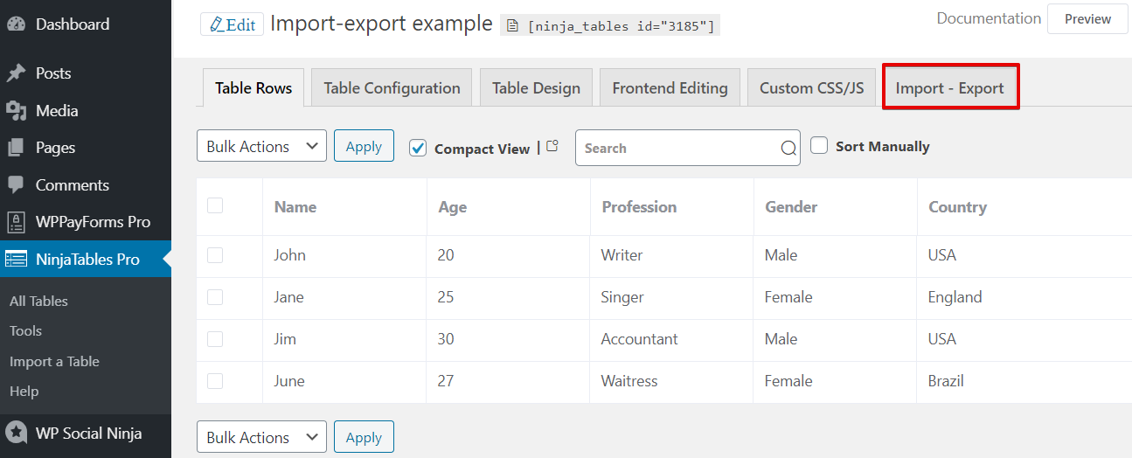Click the WPPayForms Pro icon
The height and width of the screenshot is (458, 1132).
coord(16,222)
